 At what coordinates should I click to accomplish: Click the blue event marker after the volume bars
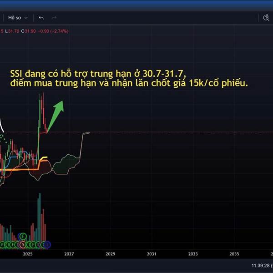pyautogui.click(x=47, y=245)
